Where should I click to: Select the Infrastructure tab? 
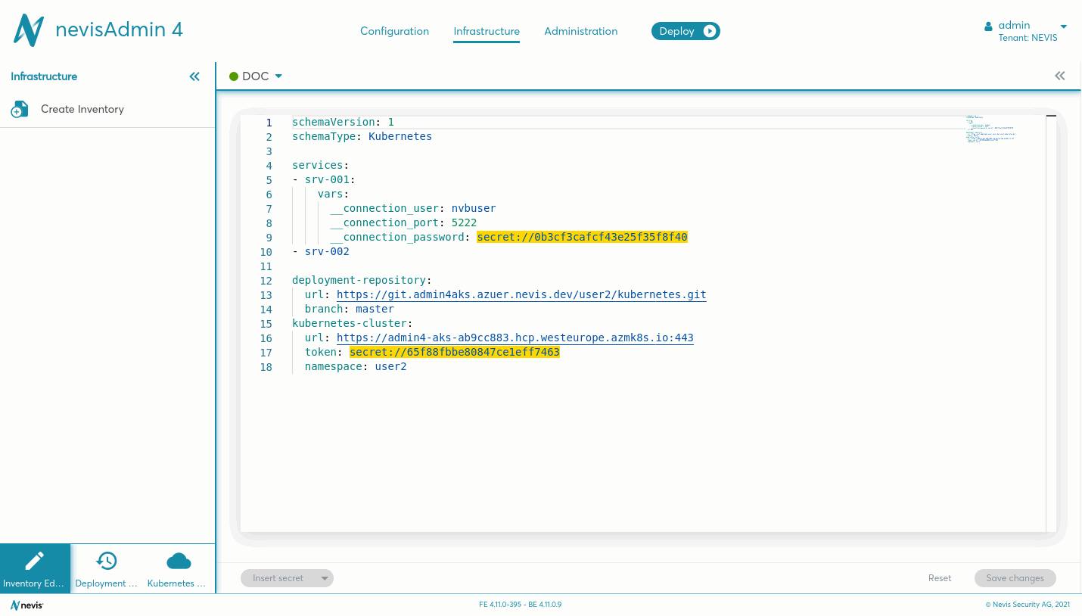[487, 31]
